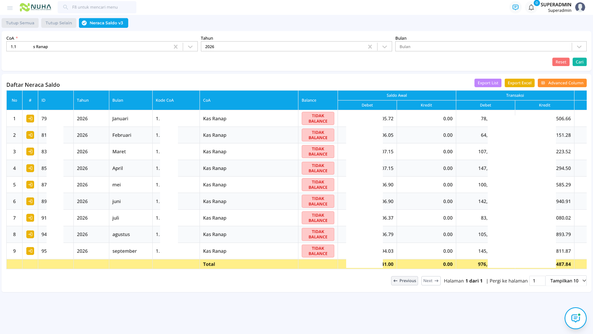Focus the menu search field
Viewport: 593px width, 334px height.
pos(97,7)
